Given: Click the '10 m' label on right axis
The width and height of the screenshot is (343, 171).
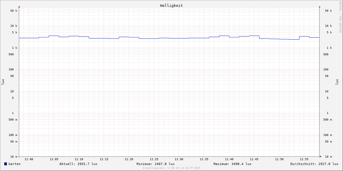Looking at the screenshot, I should pyautogui.click(x=328, y=157).
